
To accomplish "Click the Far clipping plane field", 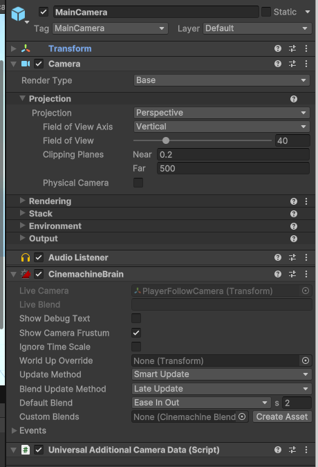I will click(x=233, y=169).
